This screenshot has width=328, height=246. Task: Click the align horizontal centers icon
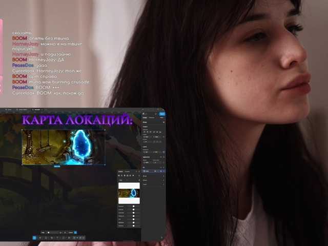pos(148,132)
